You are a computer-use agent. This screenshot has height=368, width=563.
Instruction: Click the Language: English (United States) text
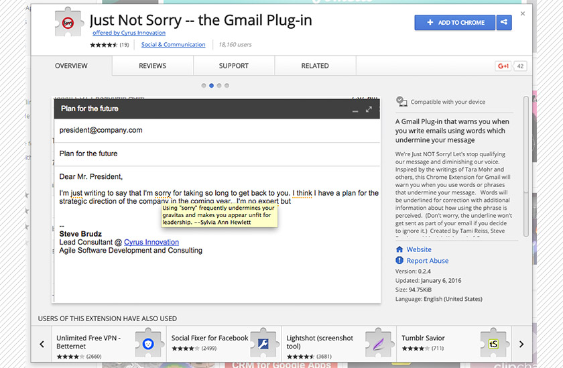tap(439, 299)
